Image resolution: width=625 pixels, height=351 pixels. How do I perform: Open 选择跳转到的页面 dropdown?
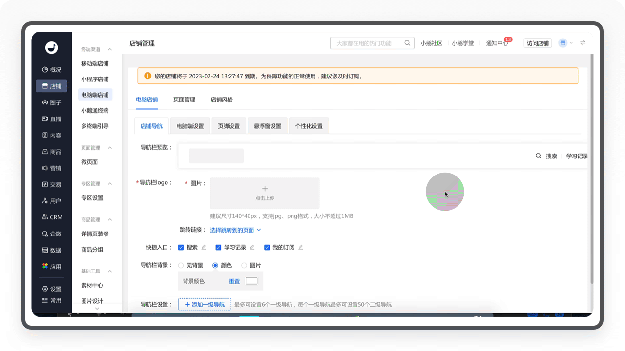coord(235,230)
